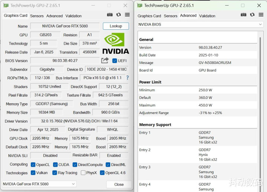Click the Maximum power limit 450.0 W
This screenshot has height=192, width=267.
pyautogui.click(x=205, y=105)
